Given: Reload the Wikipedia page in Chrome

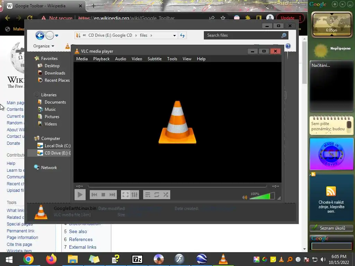Looking at the screenshot, I should [x=30, y=18].
